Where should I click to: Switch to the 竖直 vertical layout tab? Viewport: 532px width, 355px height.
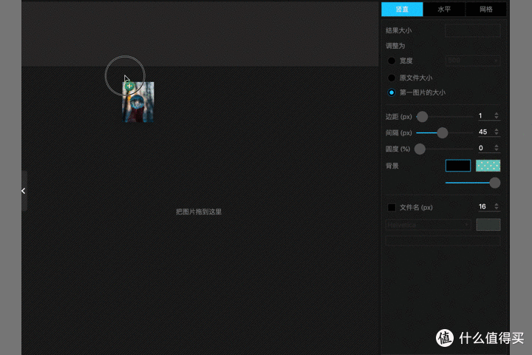click(x=402, y=9)
